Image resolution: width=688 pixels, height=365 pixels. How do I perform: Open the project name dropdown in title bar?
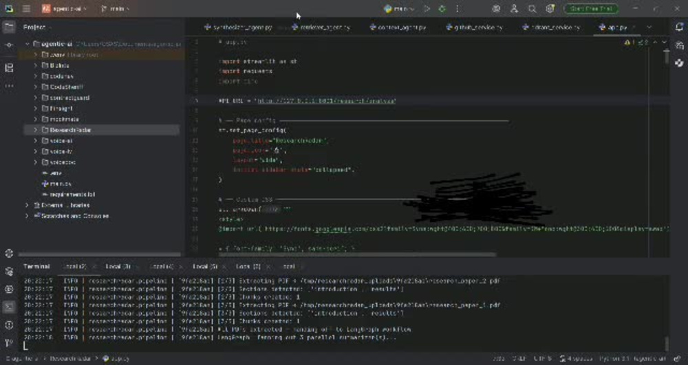(x=64, y=9)
